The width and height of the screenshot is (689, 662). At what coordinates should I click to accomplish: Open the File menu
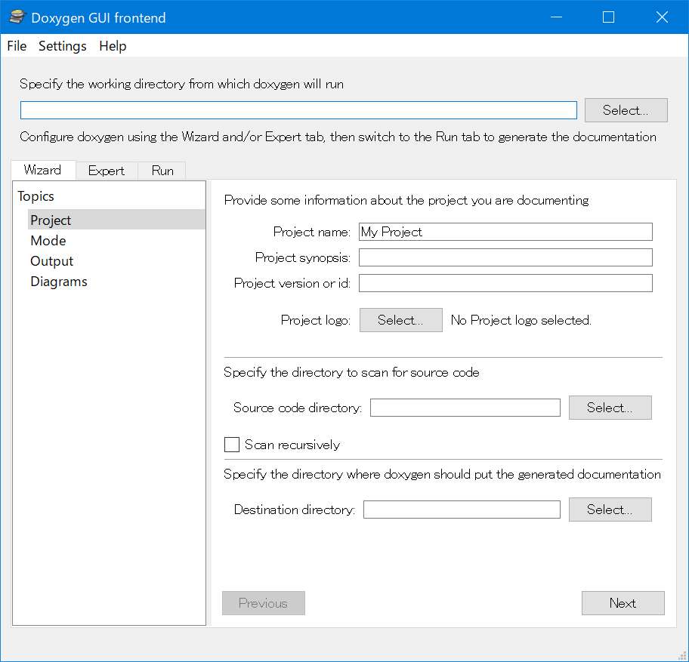[x=17, y=45]
